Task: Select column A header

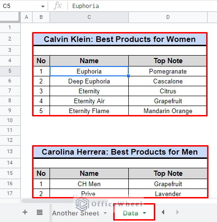Action: click(26, 17)
